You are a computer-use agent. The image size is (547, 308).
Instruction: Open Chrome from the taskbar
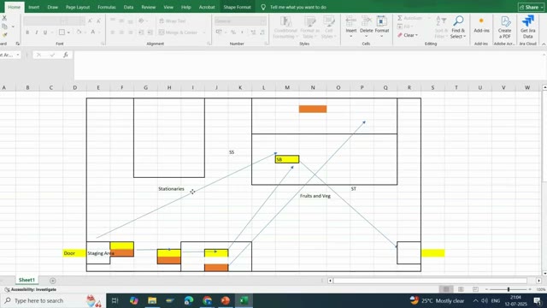(x=207, y=300)
